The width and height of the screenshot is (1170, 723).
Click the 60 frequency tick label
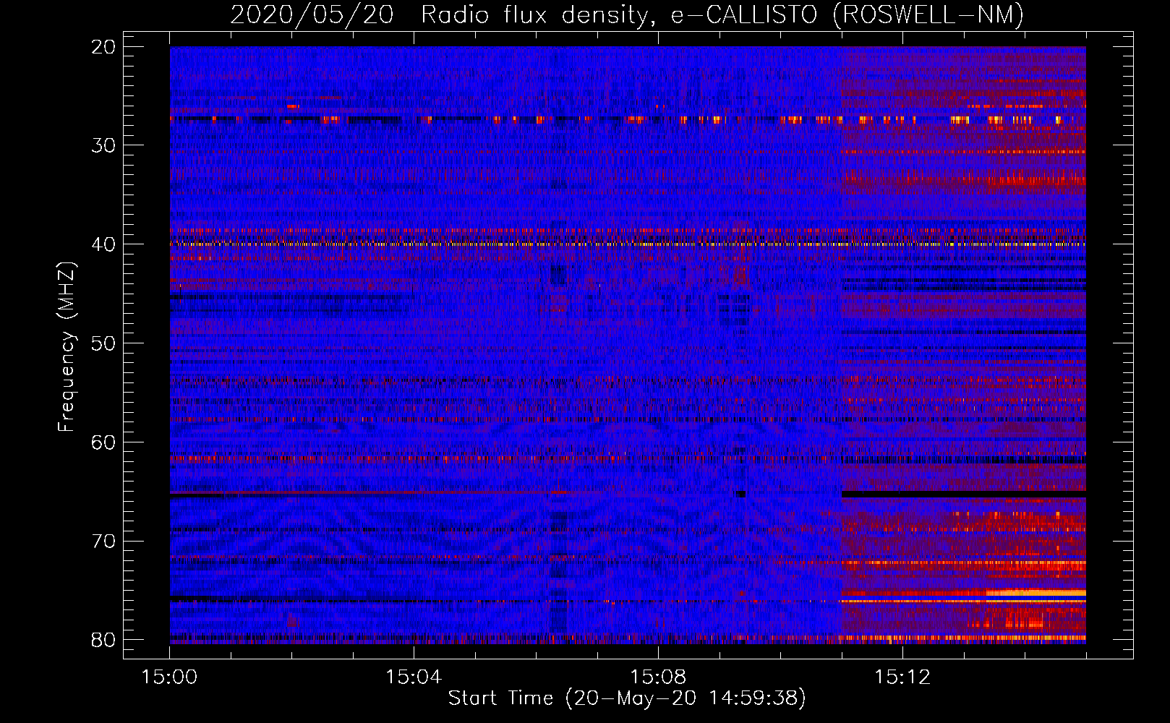(103, 442)
